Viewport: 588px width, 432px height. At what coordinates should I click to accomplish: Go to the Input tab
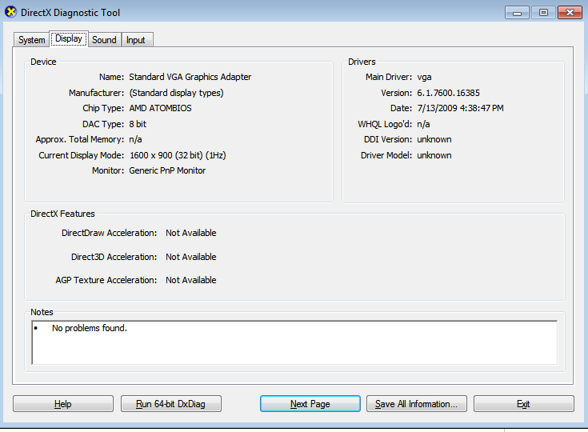point(136,40)
